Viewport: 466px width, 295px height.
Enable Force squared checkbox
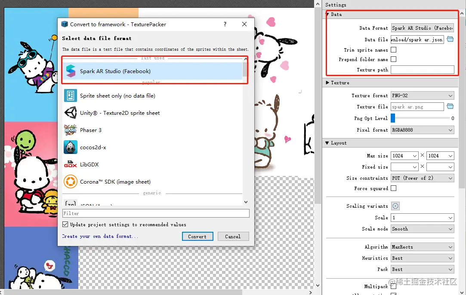[x=393, y=188]
